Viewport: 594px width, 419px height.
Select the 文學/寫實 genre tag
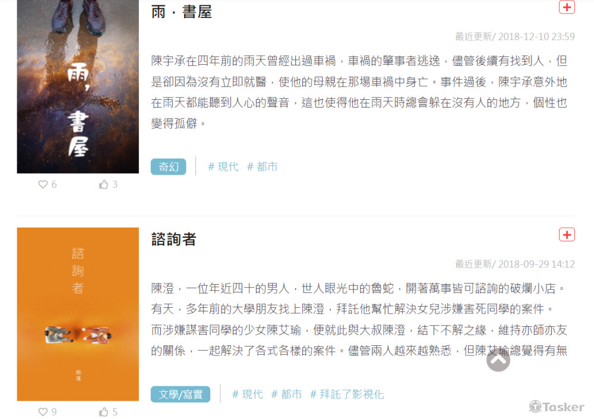click(181, 395)
